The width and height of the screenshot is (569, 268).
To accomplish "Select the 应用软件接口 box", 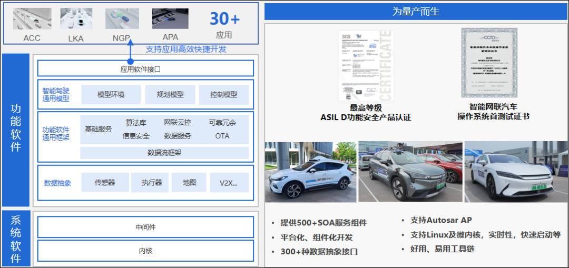I will [x=145, y=68].
